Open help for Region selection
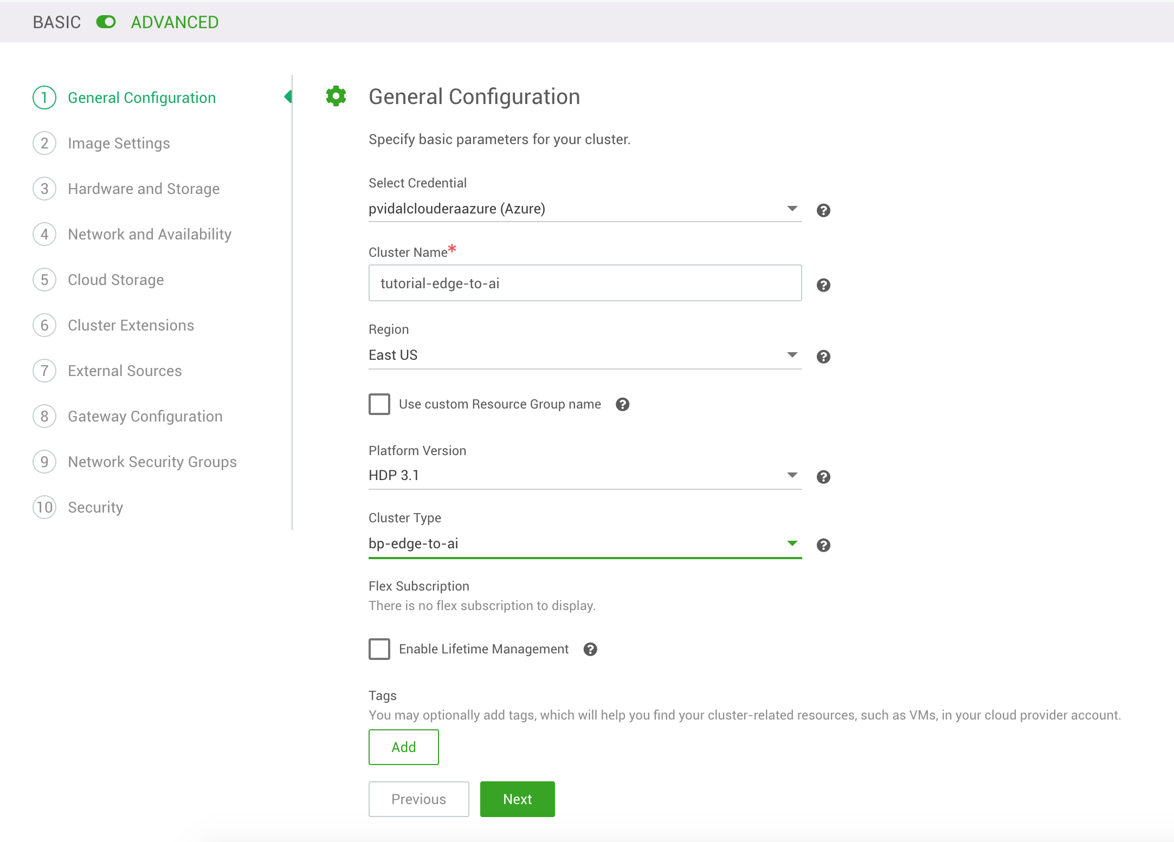 823,357
